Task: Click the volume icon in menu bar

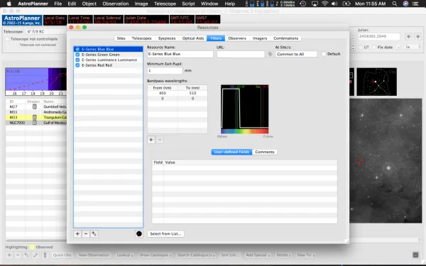Action: (334, 4)
